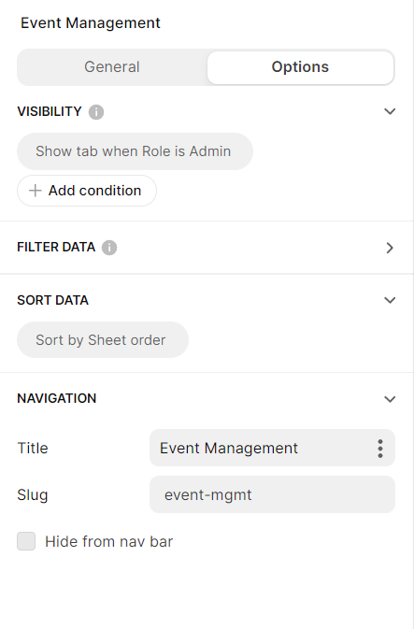Image resolution: width=414 pixels, height=629 pixels.
Task: Enable Hide from nav bar checkbox
Action: (x=26, y=541)
